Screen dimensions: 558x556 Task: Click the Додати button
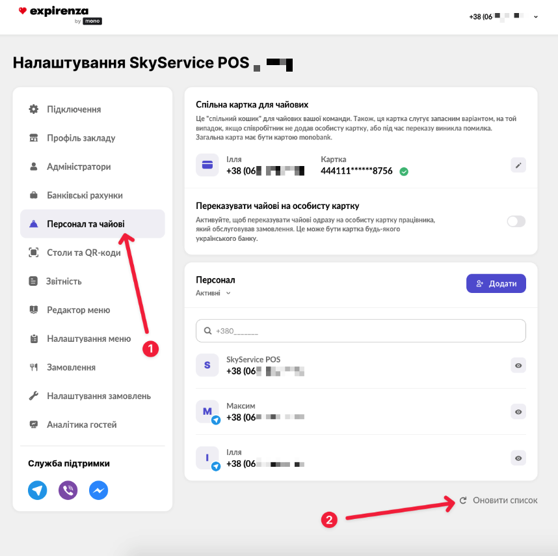point(496,283)
